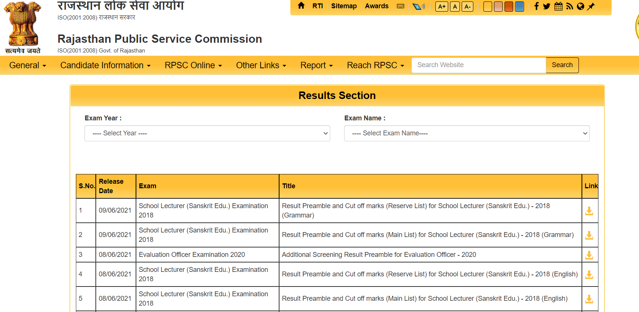This screenshot has height=312, width=639.
Task: Select the orange color theme
Action: (509, 7)
